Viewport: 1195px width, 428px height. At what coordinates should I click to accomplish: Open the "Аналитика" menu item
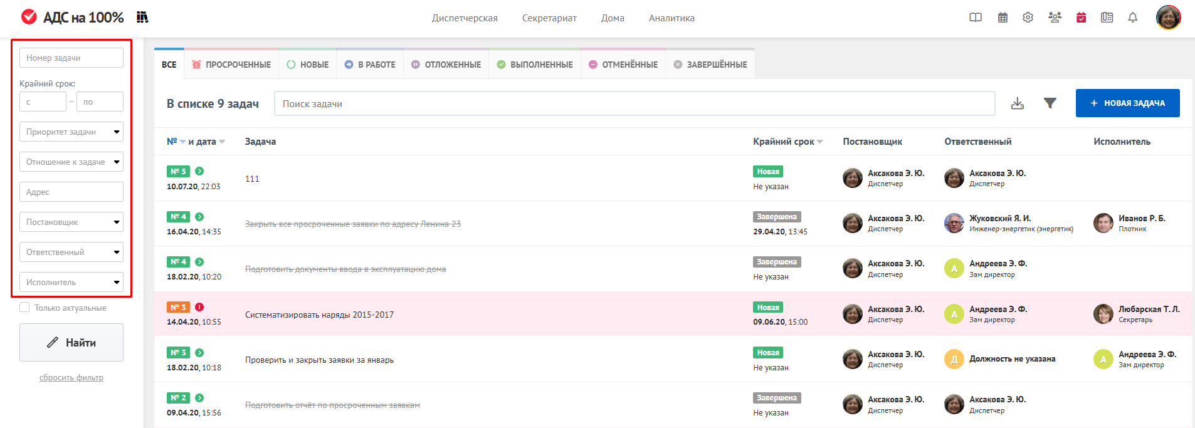click(671, 18)
